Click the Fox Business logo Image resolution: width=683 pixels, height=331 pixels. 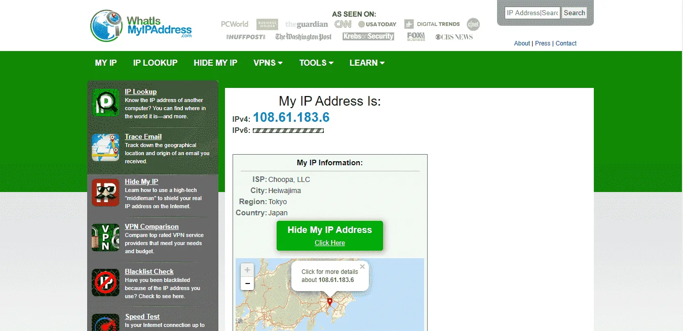(x=416, y=36)
